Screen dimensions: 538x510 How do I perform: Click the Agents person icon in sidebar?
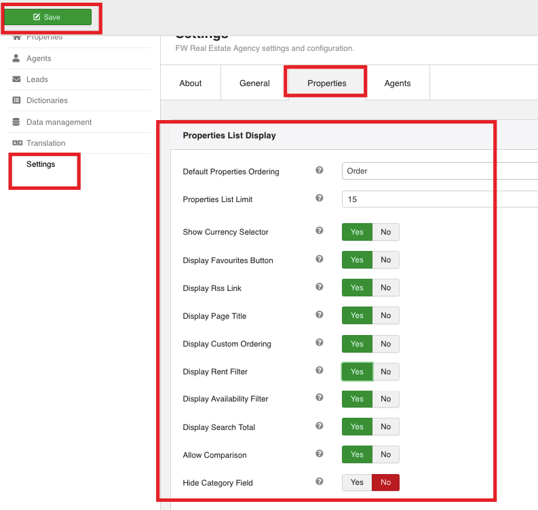[x=17, y=58]
